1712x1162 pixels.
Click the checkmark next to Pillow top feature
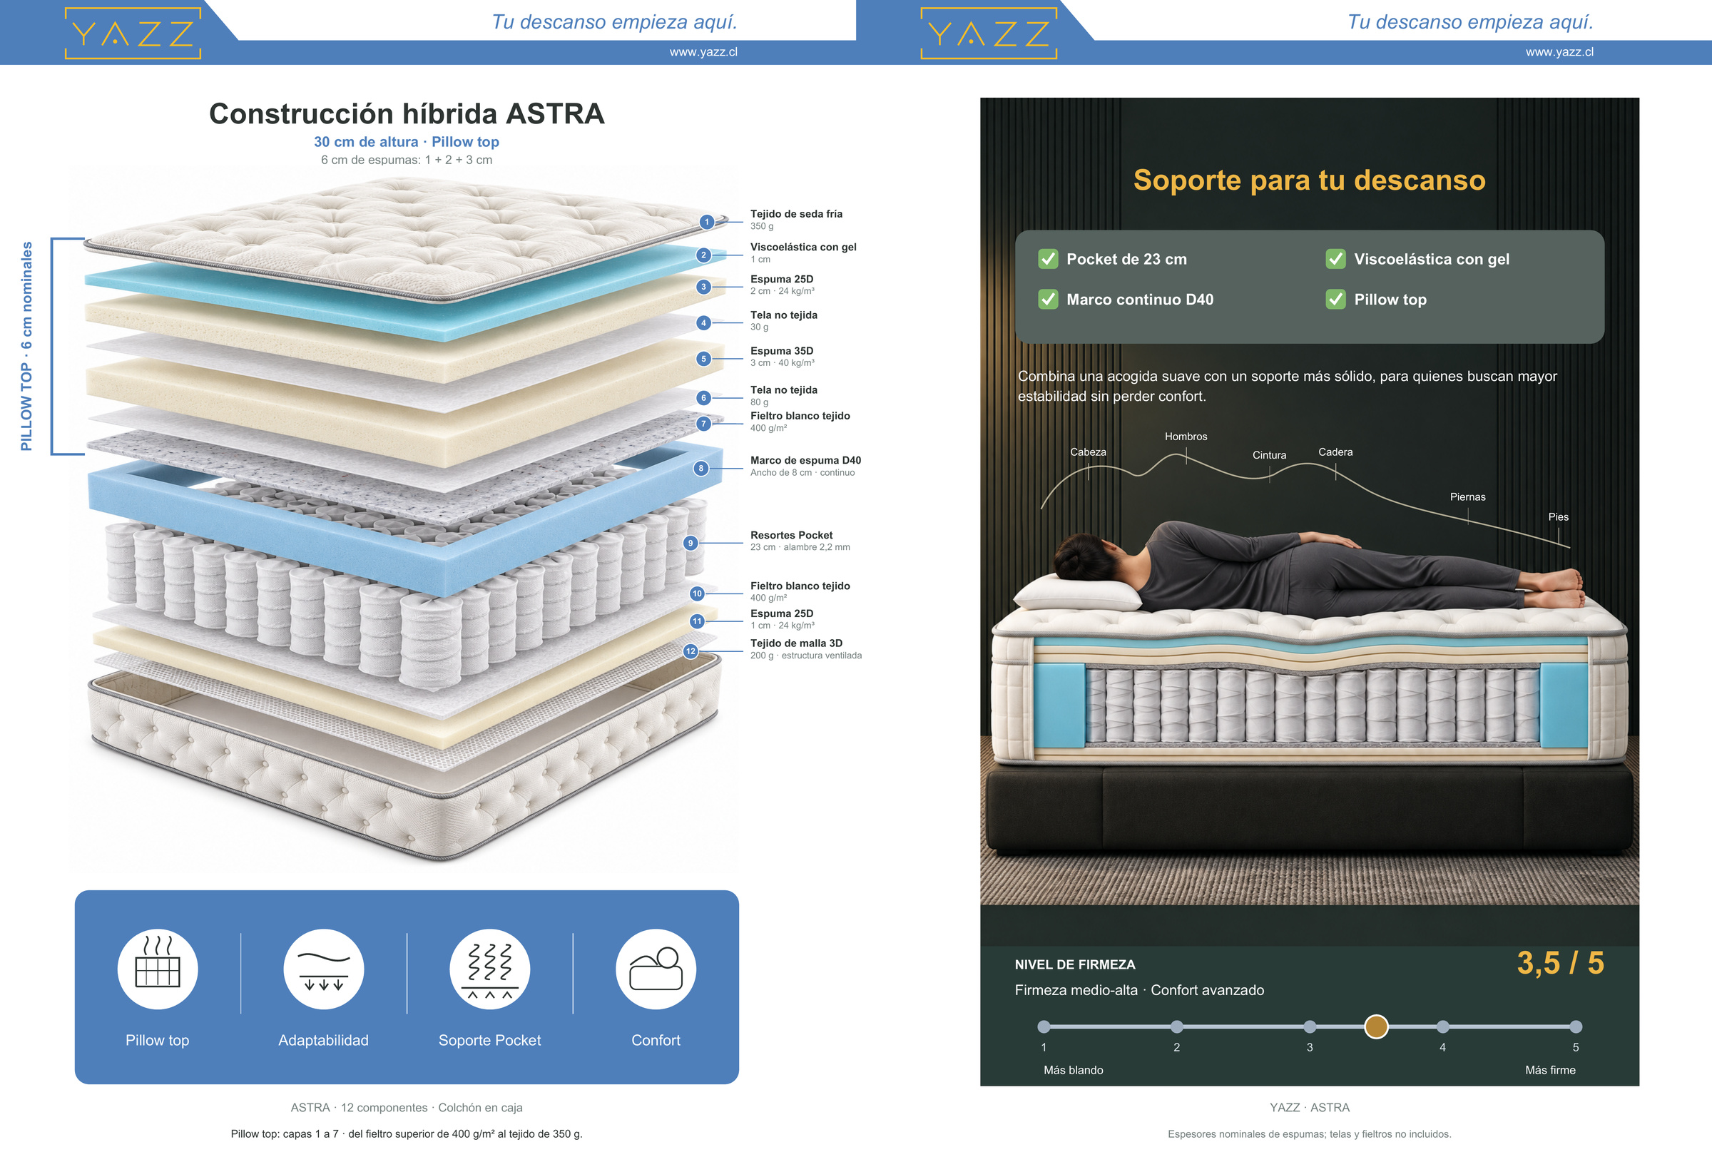click(x=1335, y=299)
